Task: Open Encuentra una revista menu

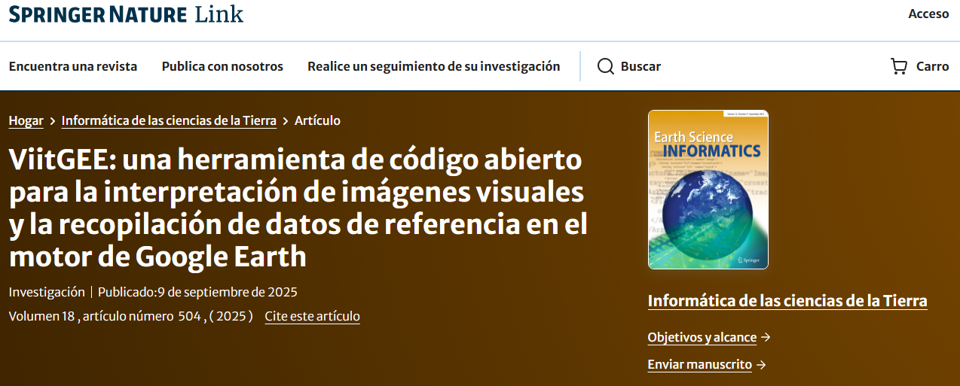Action: point(73,66)
